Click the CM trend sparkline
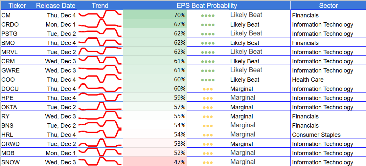The image size is (366, 166). pyautogui.click(x=100, y=14)
